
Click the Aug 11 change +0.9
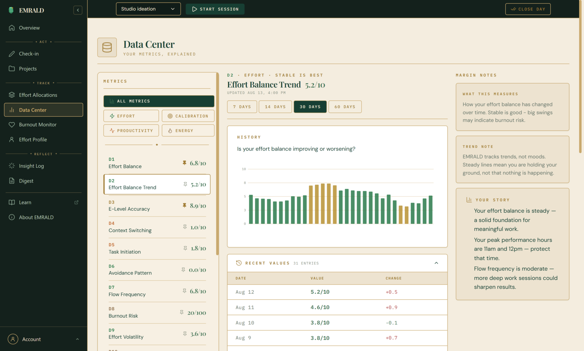tap(392, 307)
